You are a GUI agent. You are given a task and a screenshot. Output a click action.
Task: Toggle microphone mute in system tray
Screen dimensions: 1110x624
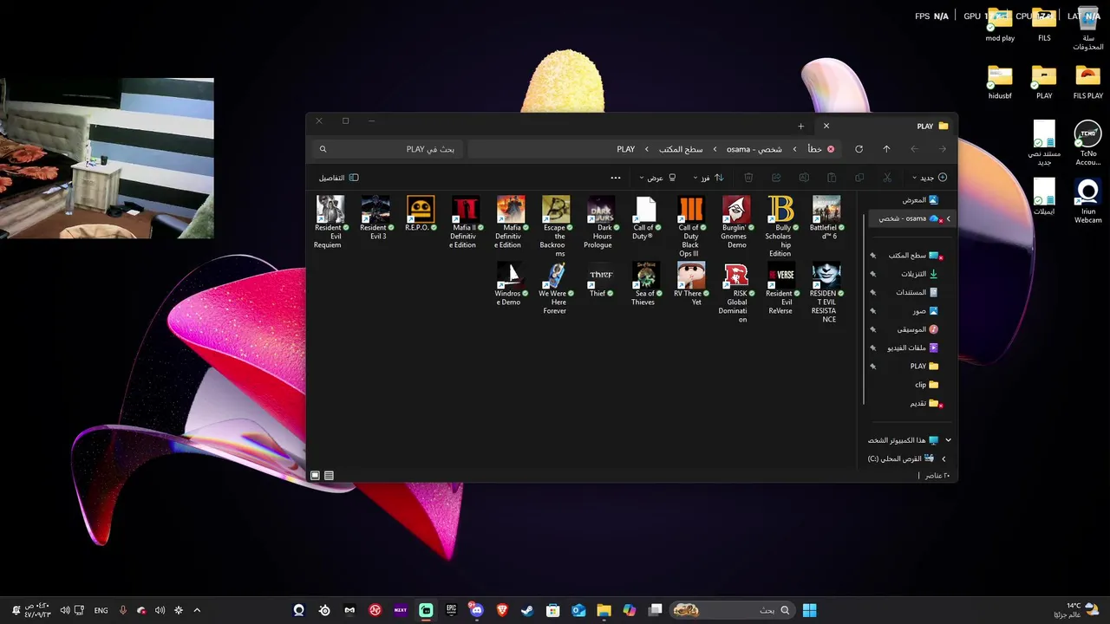[122, 610]
